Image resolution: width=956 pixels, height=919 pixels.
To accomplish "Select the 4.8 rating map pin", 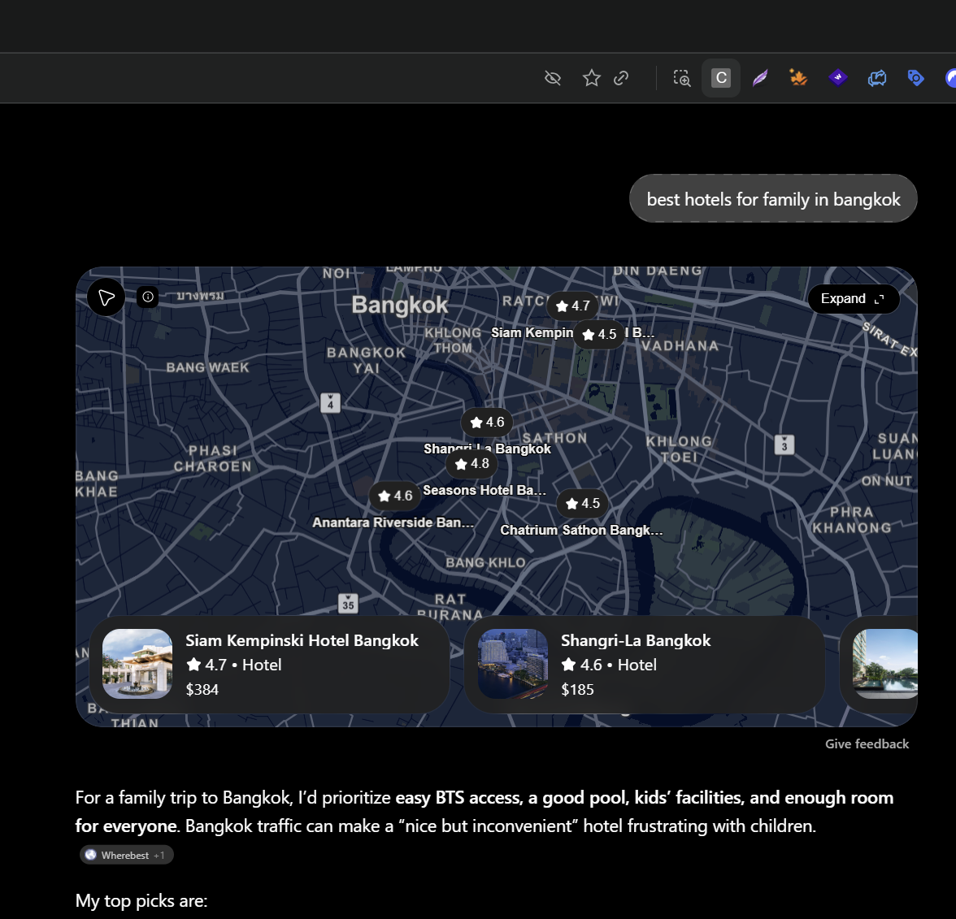I will 471,464.
